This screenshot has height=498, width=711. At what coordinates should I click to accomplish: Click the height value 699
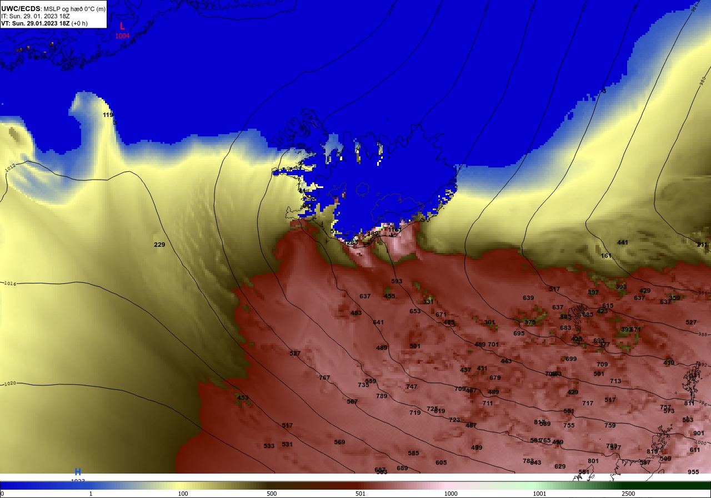[571, 359]
